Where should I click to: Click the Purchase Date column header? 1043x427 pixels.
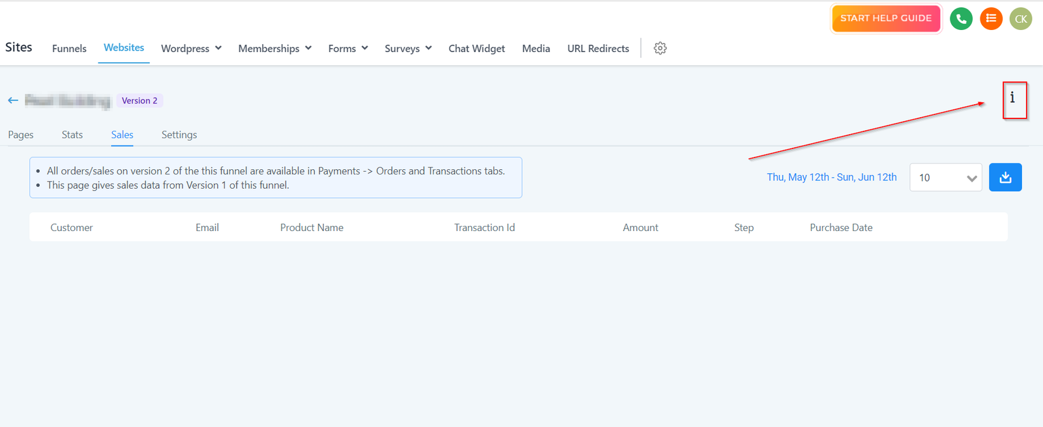[x=841, y=227]
